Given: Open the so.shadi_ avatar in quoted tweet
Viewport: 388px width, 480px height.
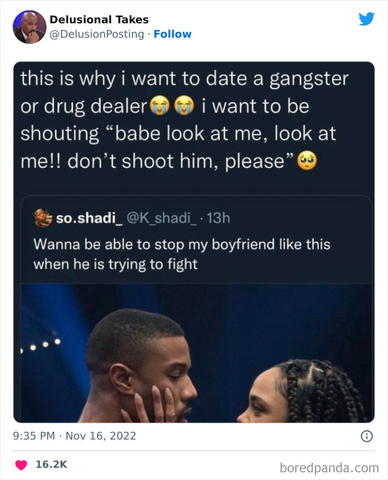Looking at the screenshot, I should (x=43, y=218).
